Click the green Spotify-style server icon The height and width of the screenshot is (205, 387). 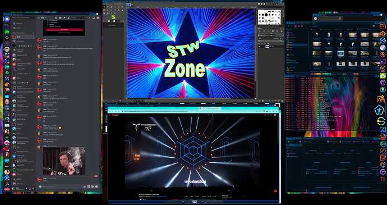tap(7, 31)
